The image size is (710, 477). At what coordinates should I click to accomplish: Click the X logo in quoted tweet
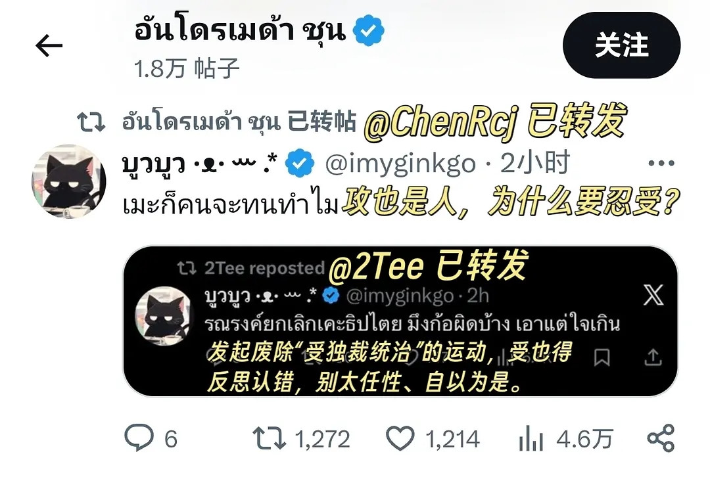click(x=653, y=295)
